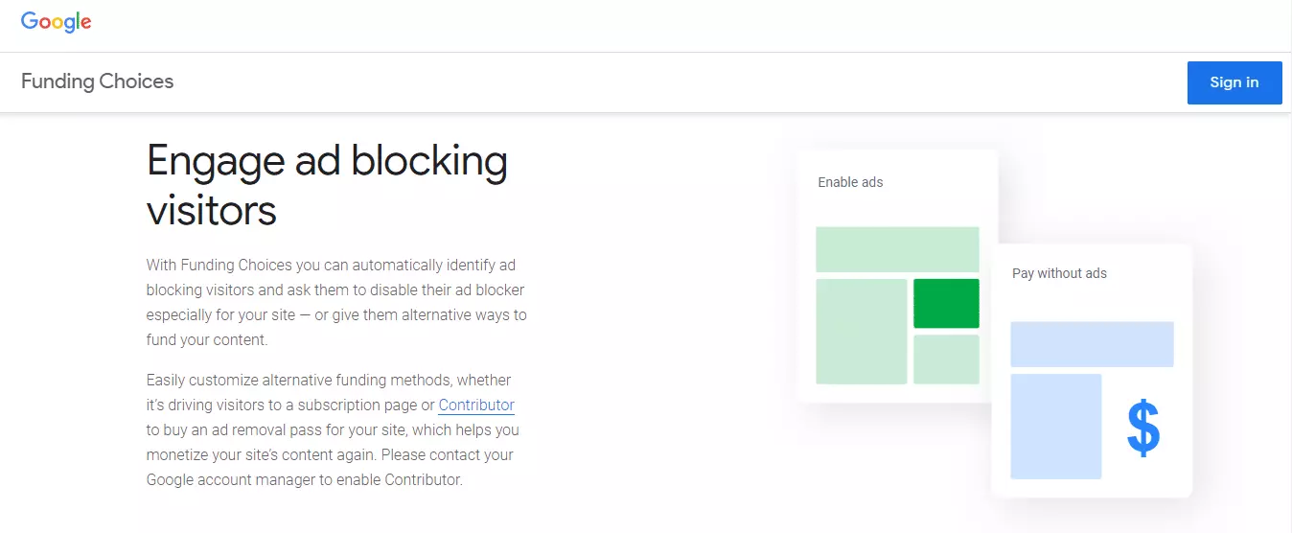Image resolution: width=1292 pixels, height=533 pixels.
Task: Click the blue Sign in button
Action: [1234, 82]
